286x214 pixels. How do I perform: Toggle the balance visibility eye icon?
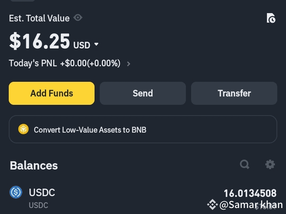[78, 18]
